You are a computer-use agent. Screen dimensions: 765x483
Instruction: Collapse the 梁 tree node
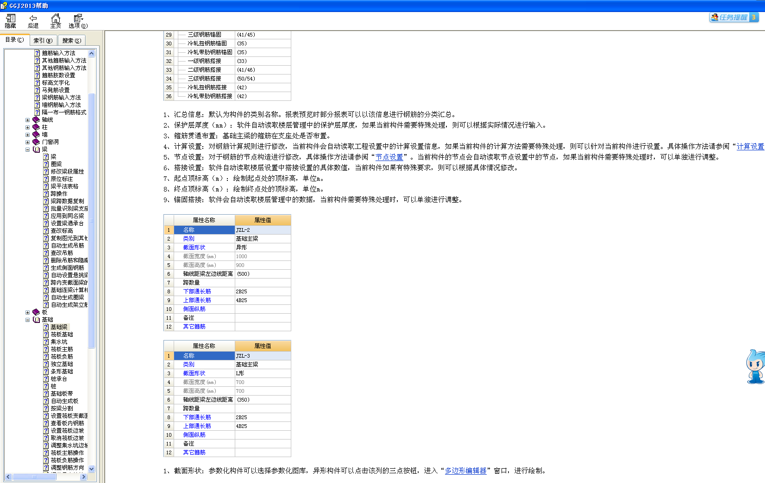(x=27, y=149)
